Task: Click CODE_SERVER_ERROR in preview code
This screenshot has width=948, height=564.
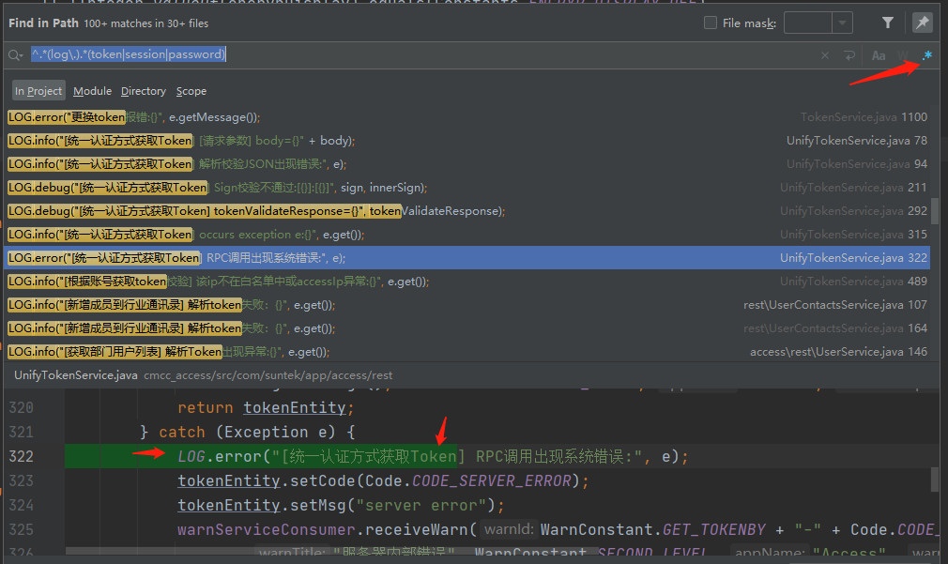Action: pos(492,481)
